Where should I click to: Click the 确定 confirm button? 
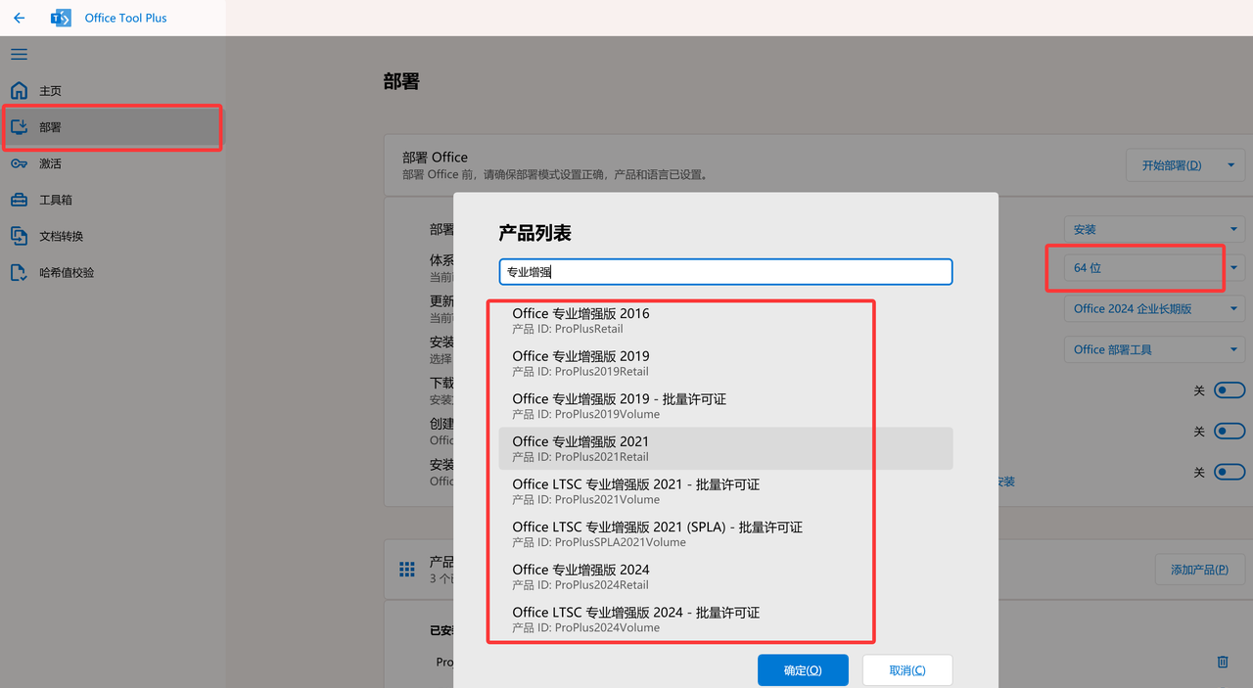tap(803, 670)
